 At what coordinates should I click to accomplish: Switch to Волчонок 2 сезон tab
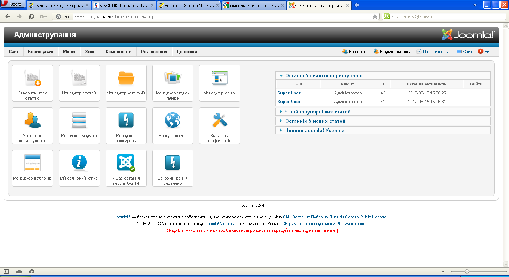[189, 5]
